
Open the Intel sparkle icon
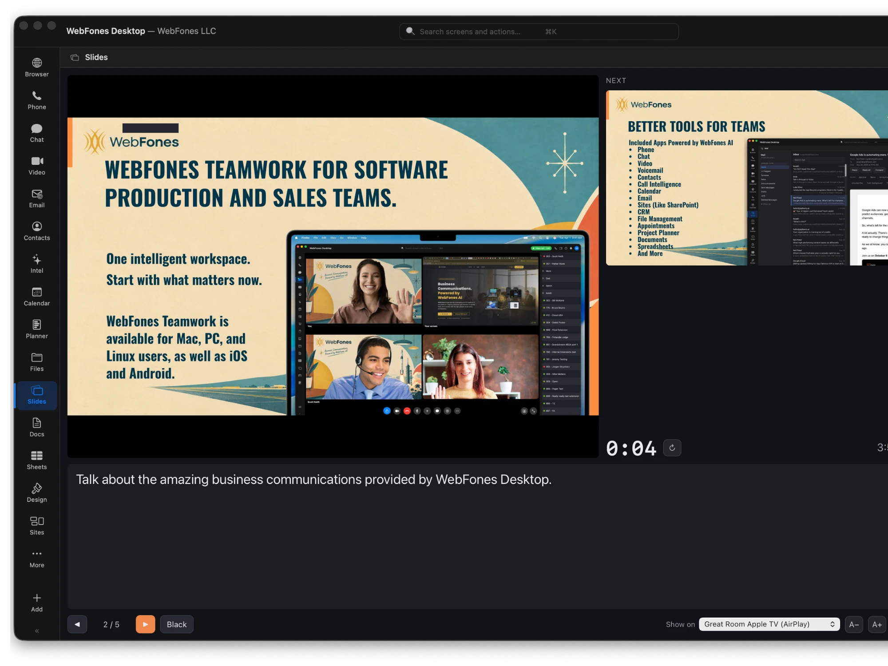[x=37, y=264]
